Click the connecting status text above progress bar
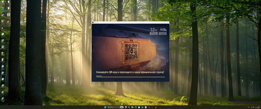The width and height of the screenshot is (261, 109). tap(99, 76)
